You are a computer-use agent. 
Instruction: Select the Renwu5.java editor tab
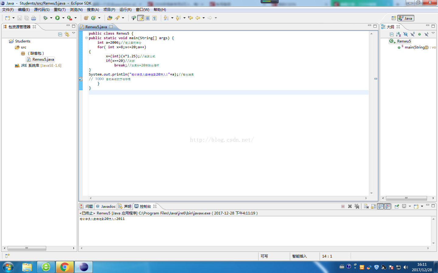click(x=96, y=27)
